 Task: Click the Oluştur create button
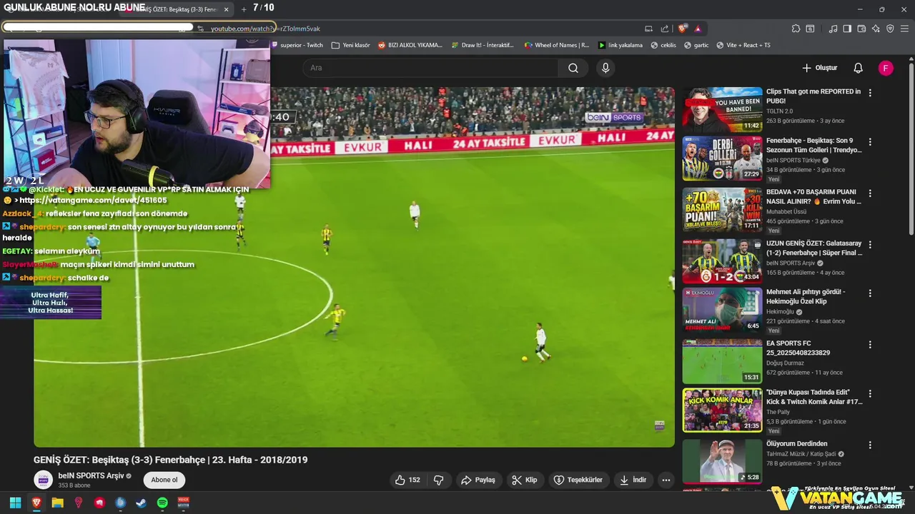click(x=820, y=68)
